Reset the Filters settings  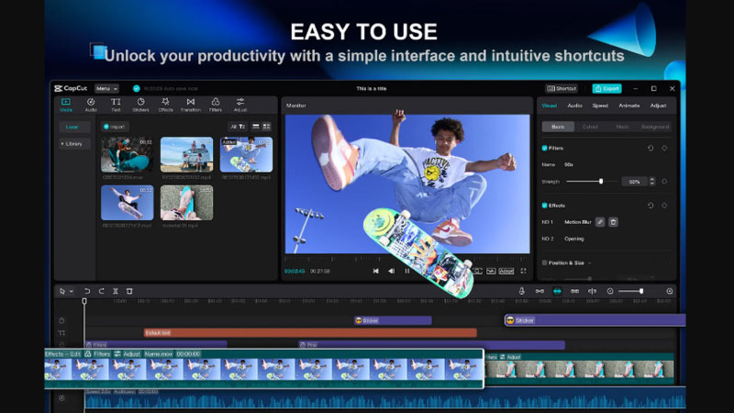tap(651, 148)
